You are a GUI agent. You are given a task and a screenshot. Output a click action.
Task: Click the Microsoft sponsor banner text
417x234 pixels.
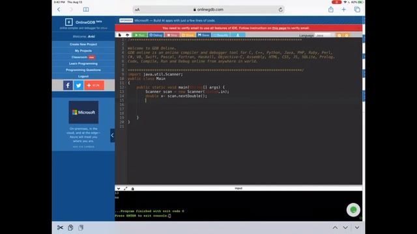(x=175, y=20)
